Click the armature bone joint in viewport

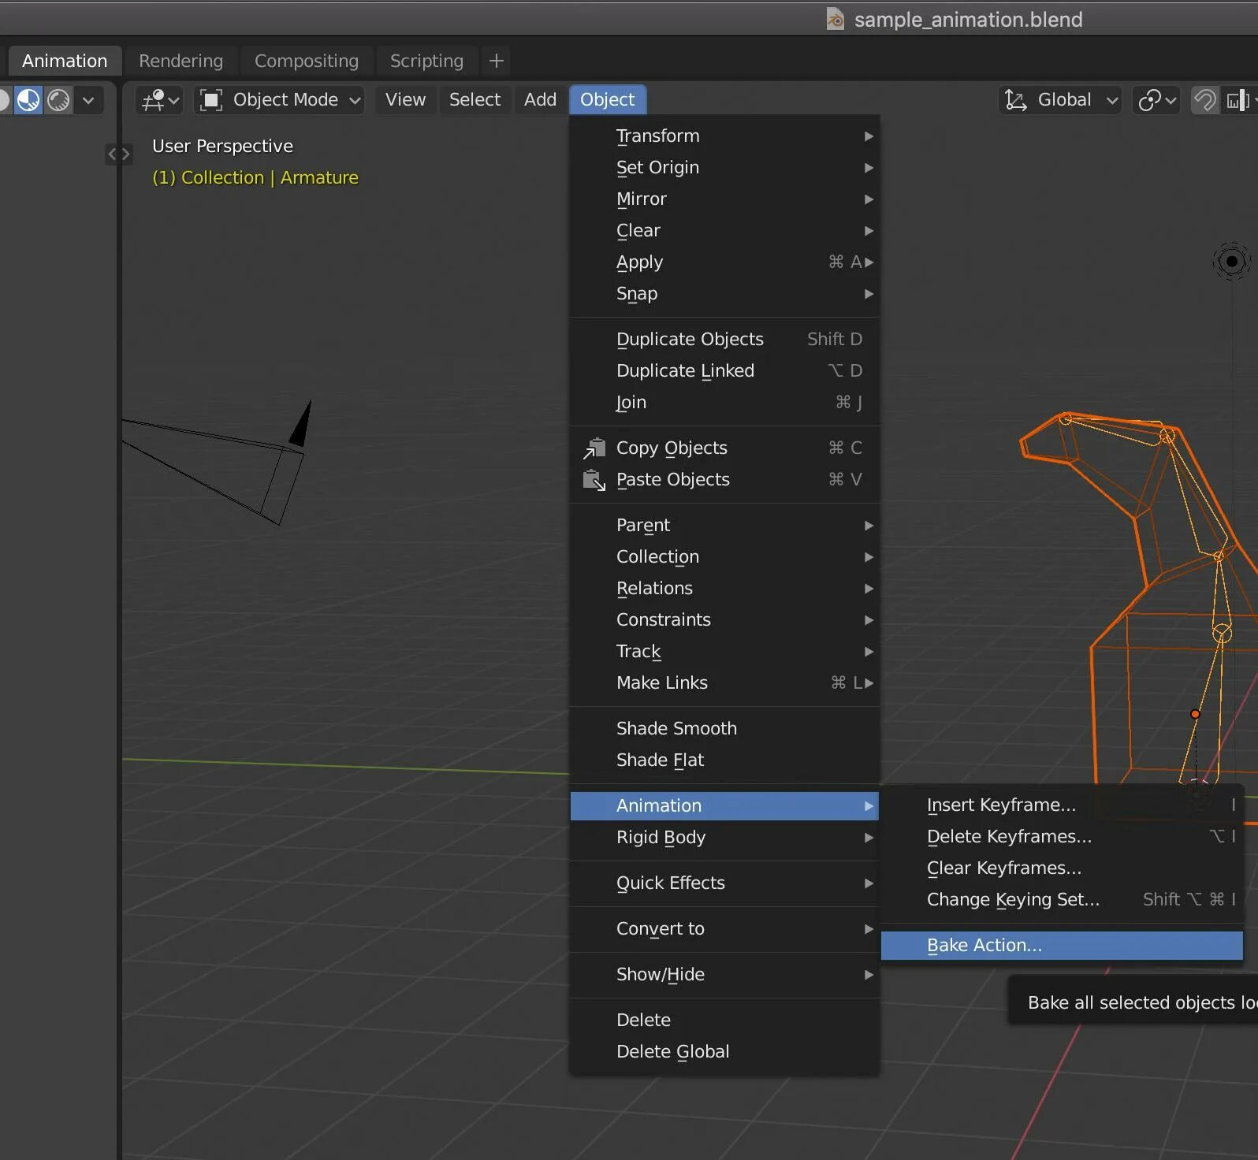tap(1195, 714)
